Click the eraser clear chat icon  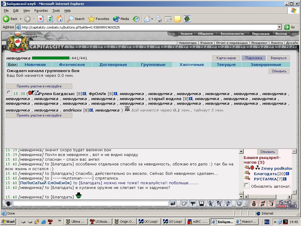pos(184,203)
